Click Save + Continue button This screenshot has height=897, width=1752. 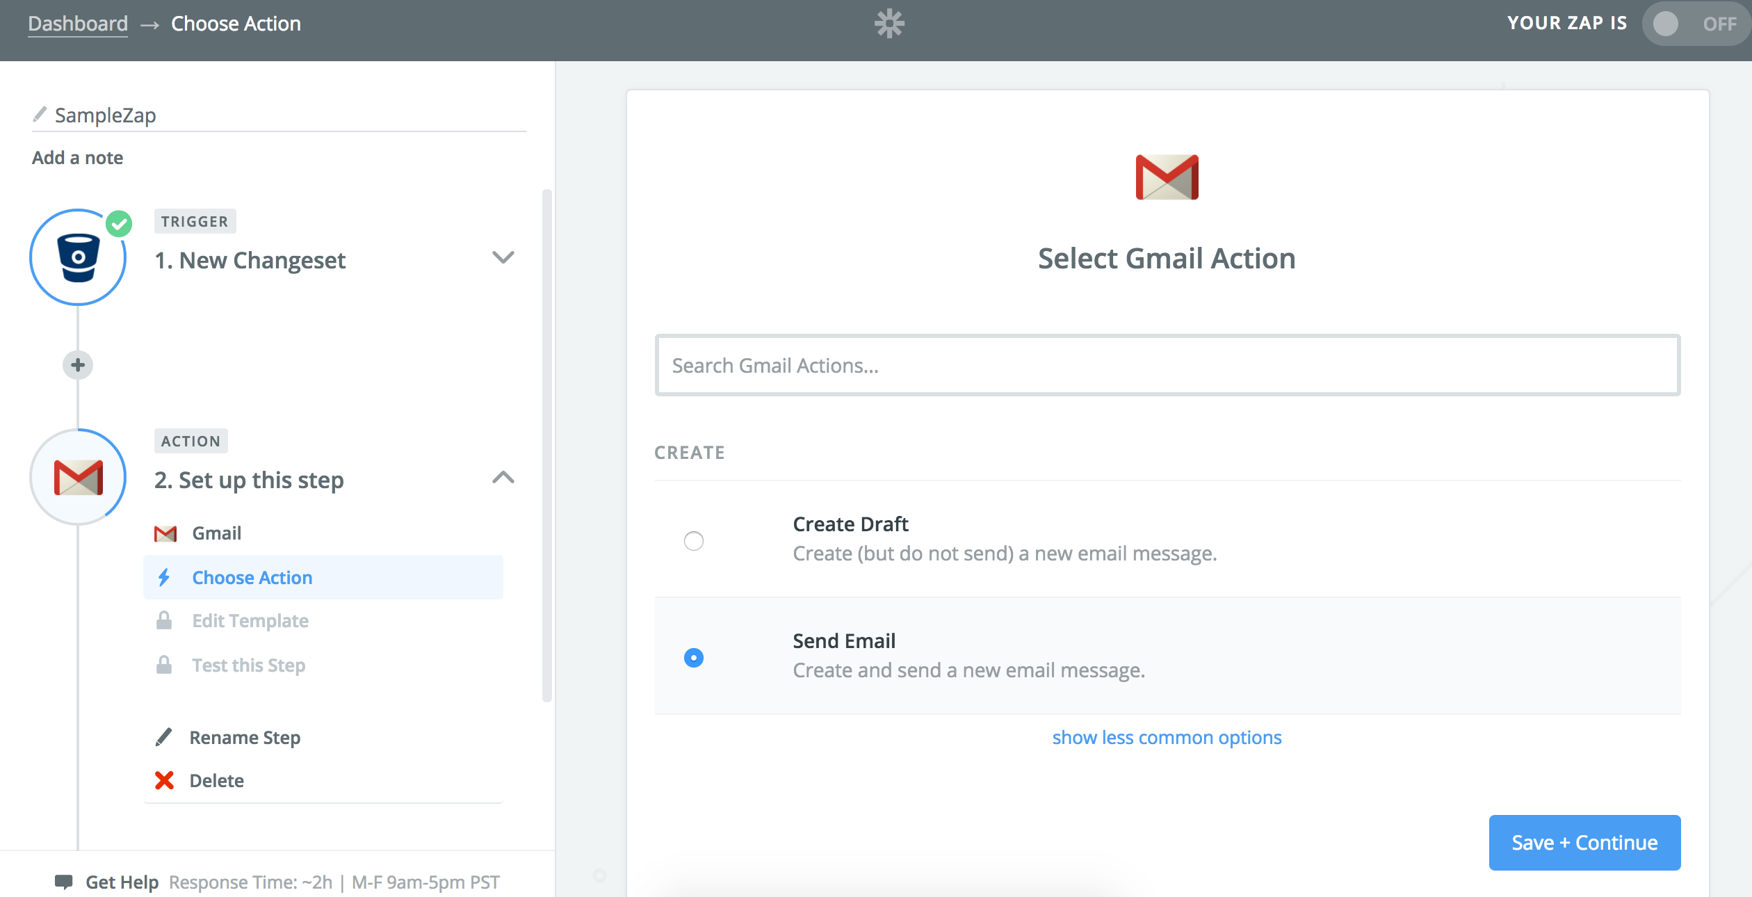pos(1584,842)
